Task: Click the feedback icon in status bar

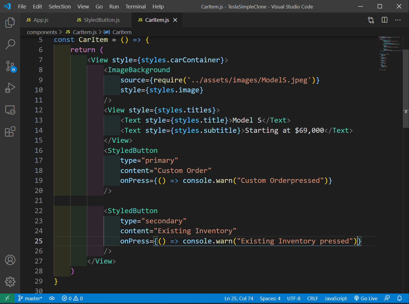Action: click(x=387, y=298)
